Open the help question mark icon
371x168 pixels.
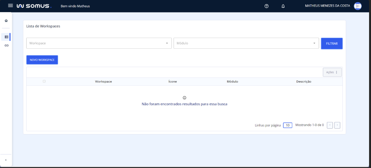coord(267,6)
